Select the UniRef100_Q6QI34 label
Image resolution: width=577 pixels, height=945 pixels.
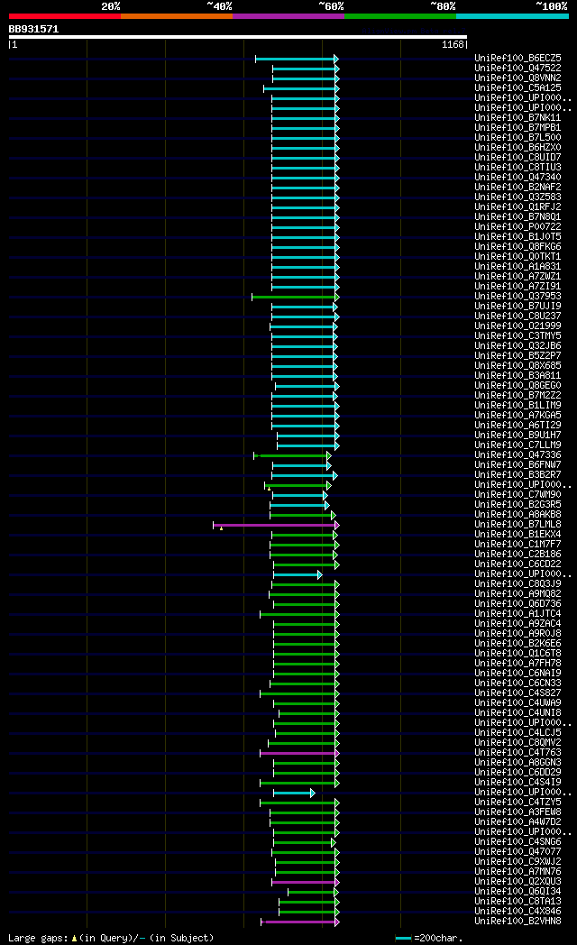(517, 892)
